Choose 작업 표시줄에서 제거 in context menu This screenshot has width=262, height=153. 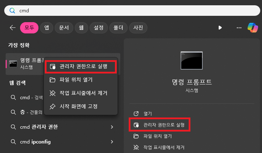click(81, 93)
